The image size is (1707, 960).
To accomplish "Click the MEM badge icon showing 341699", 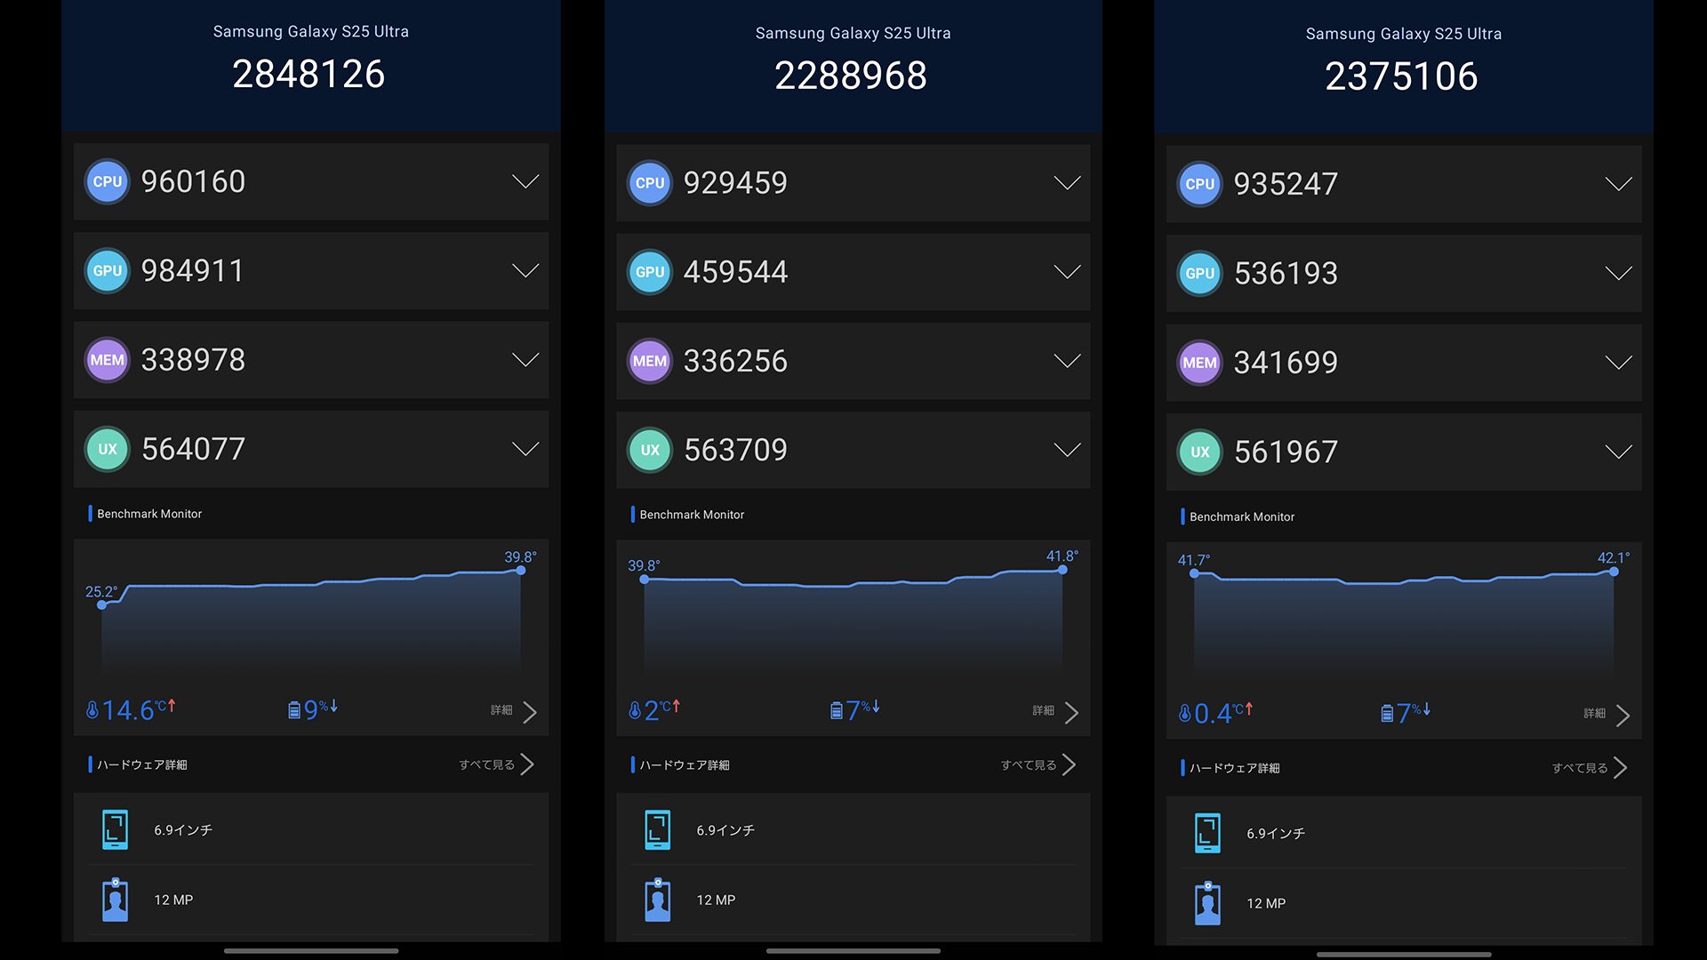I will [x=1199, y=363].
